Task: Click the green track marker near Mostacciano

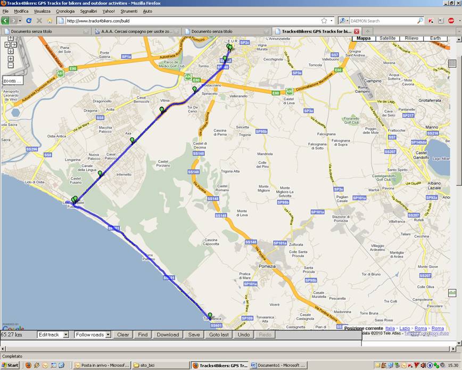Action: pos(194,89)
